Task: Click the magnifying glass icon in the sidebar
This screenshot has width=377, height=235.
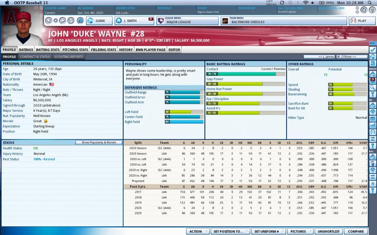Action: pos(372,87)
